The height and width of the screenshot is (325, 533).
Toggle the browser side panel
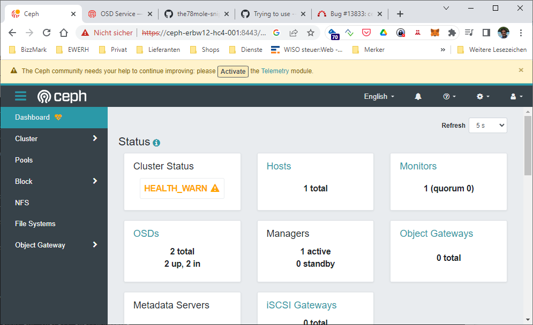coord(486,33)
